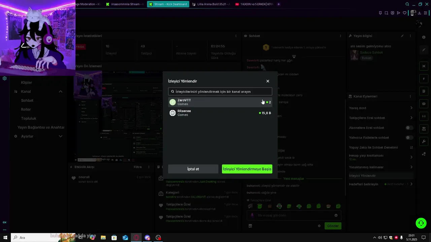Image resolution: width=431 pixels, height=242 pixels.
Task: Open Windows Start menu
Action: 5,238
